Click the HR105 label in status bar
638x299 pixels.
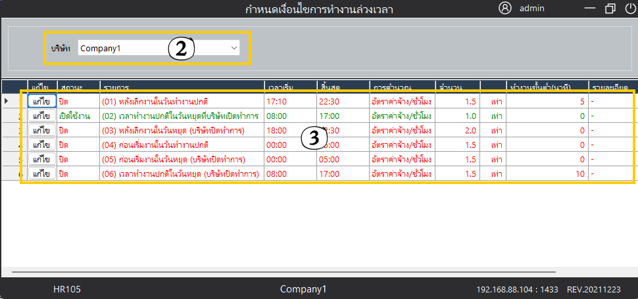point(67,289)
